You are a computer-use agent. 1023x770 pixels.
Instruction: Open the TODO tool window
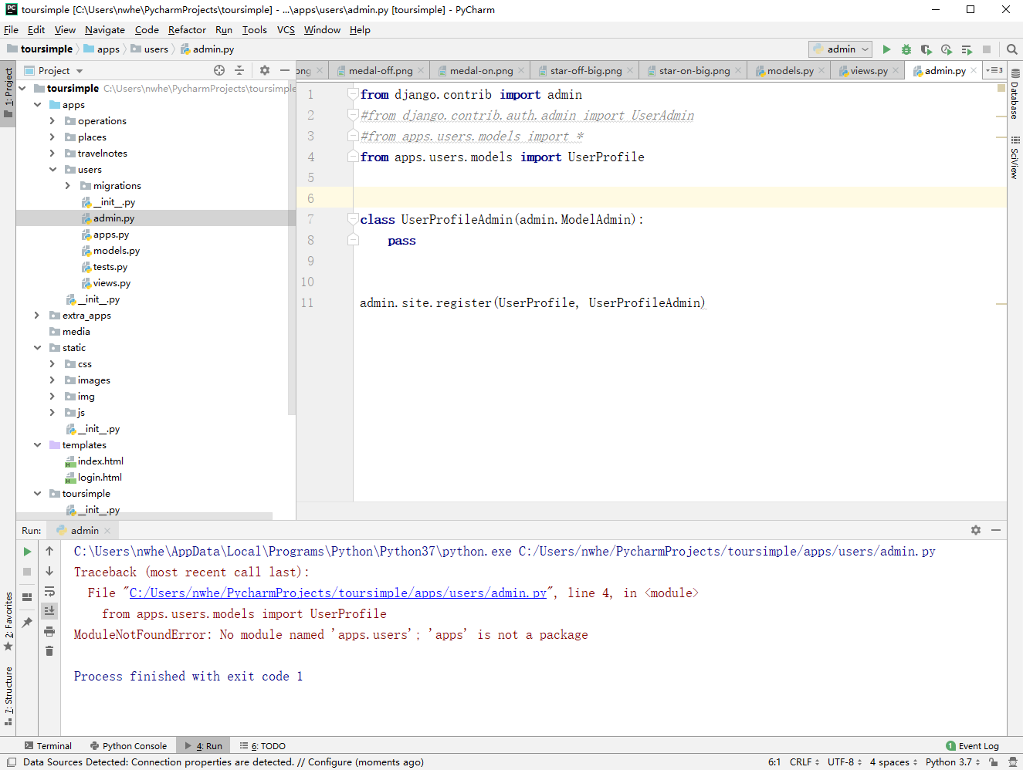tap(263, 745)
